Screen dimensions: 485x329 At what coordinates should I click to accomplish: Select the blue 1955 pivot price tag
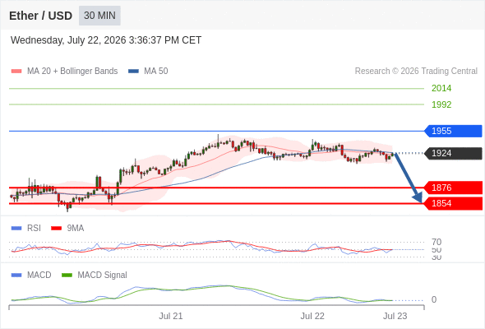[453, 131]
